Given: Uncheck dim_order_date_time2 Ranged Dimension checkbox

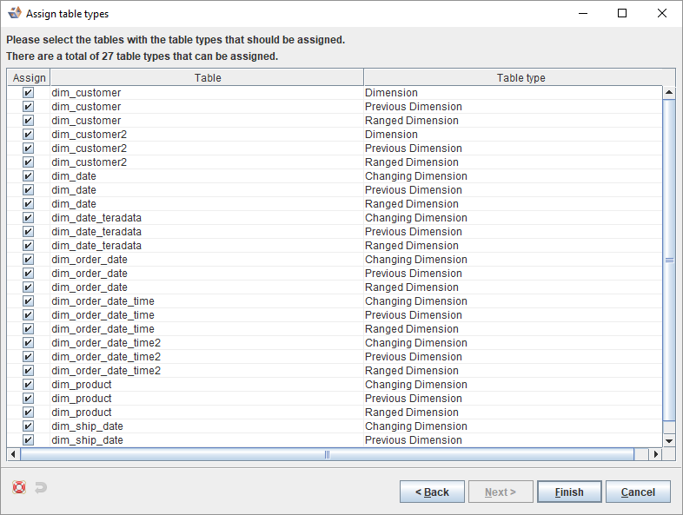Looking at the screenshot, I should 28,371.
